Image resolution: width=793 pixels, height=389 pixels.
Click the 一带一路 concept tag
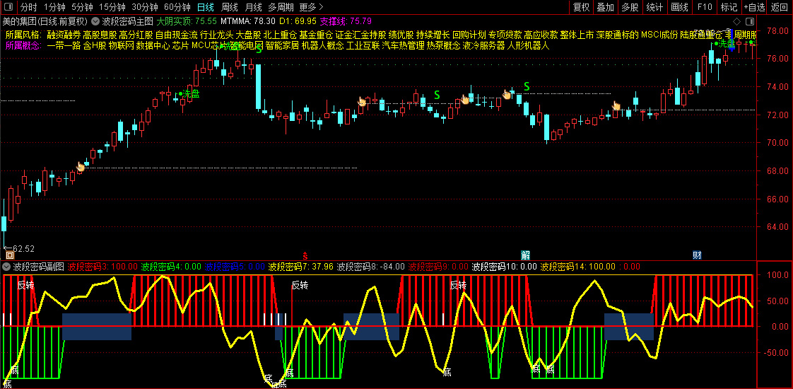coord(64,45)
